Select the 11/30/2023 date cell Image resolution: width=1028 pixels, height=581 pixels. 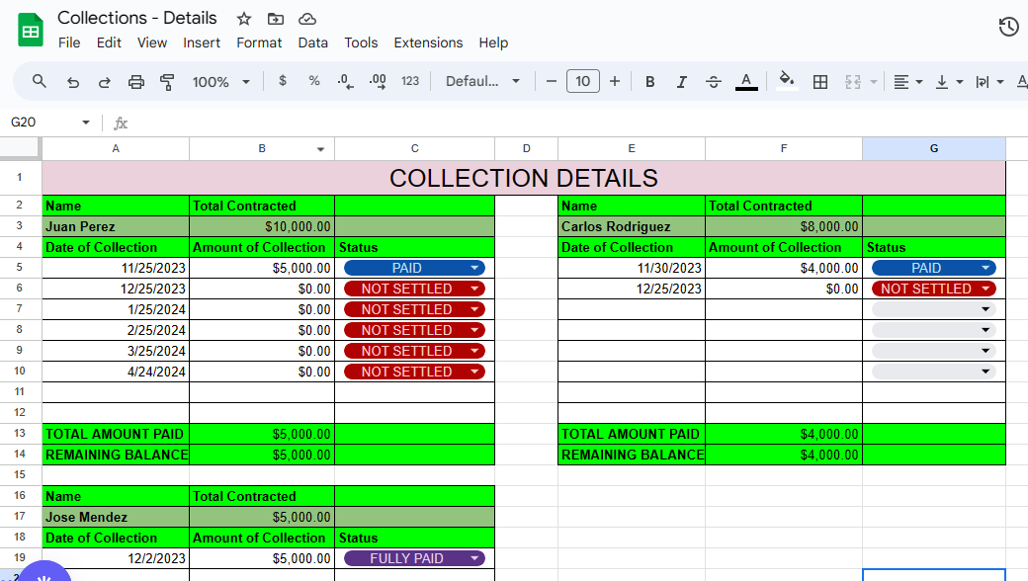pyautogui.click(x=632, y=268)
